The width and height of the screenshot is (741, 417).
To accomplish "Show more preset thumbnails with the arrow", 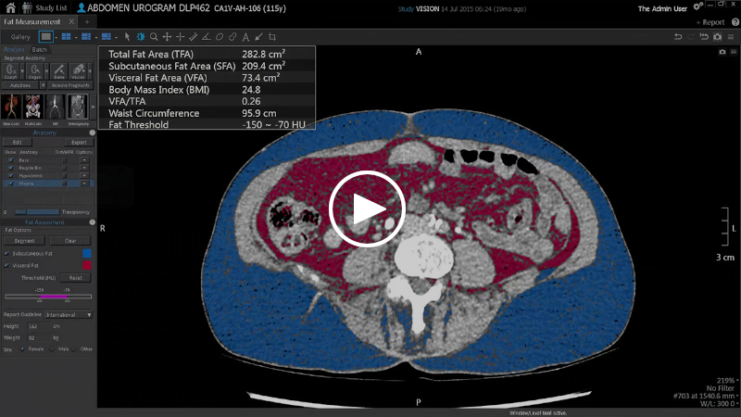I will point(93,107).
